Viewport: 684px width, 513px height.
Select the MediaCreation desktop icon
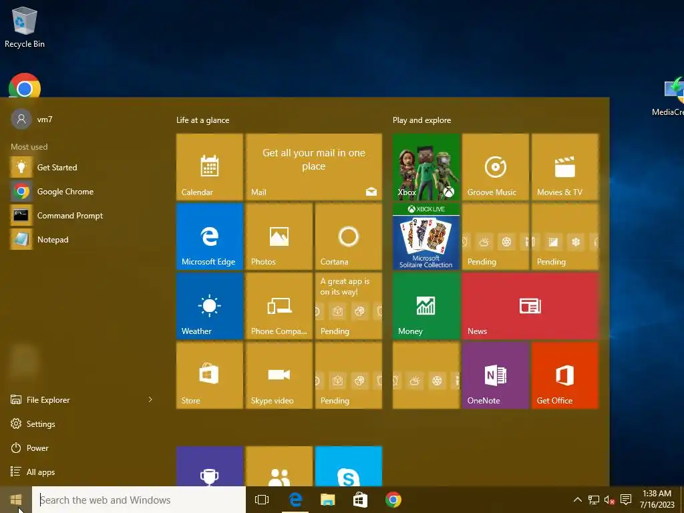pos(669,96)
